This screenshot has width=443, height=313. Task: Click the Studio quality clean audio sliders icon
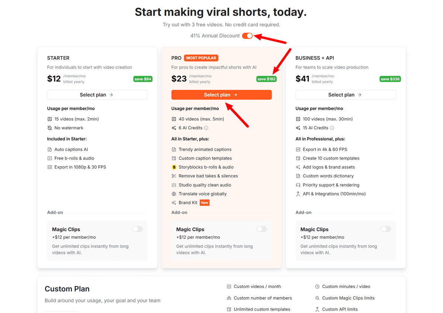pyautogui.click(x=174, y=185)
